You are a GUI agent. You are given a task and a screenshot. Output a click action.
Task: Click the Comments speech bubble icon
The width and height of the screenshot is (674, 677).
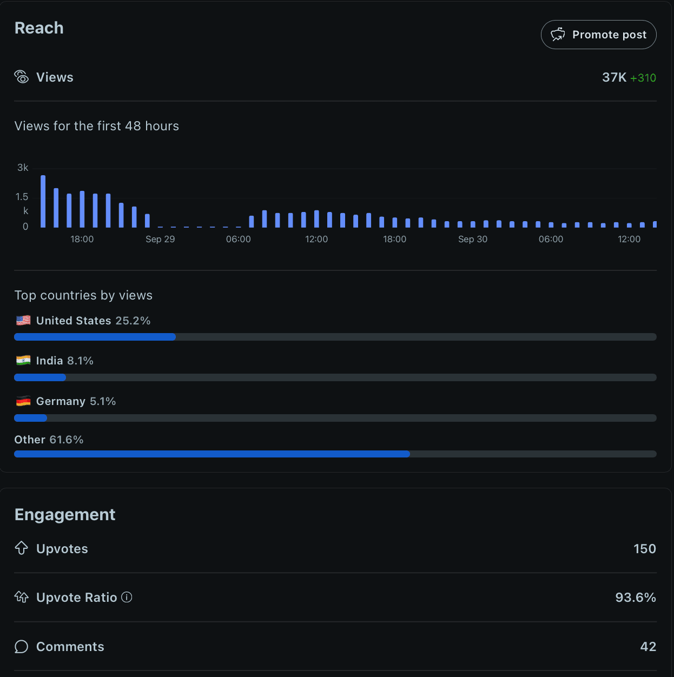21,647
